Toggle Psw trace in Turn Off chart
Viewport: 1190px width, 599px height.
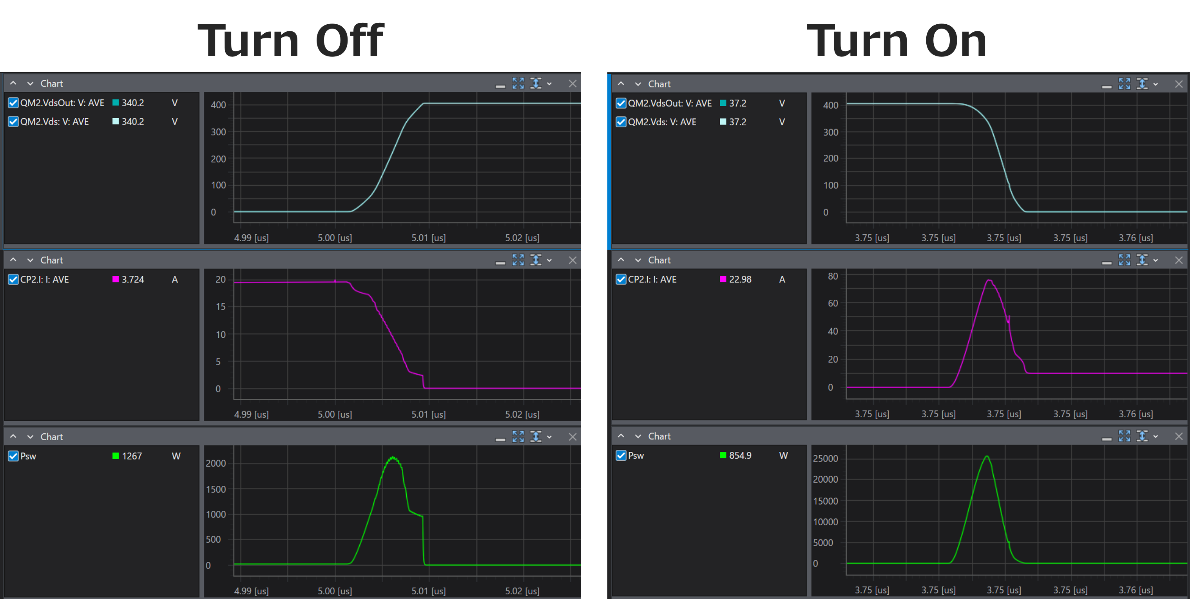13,456
